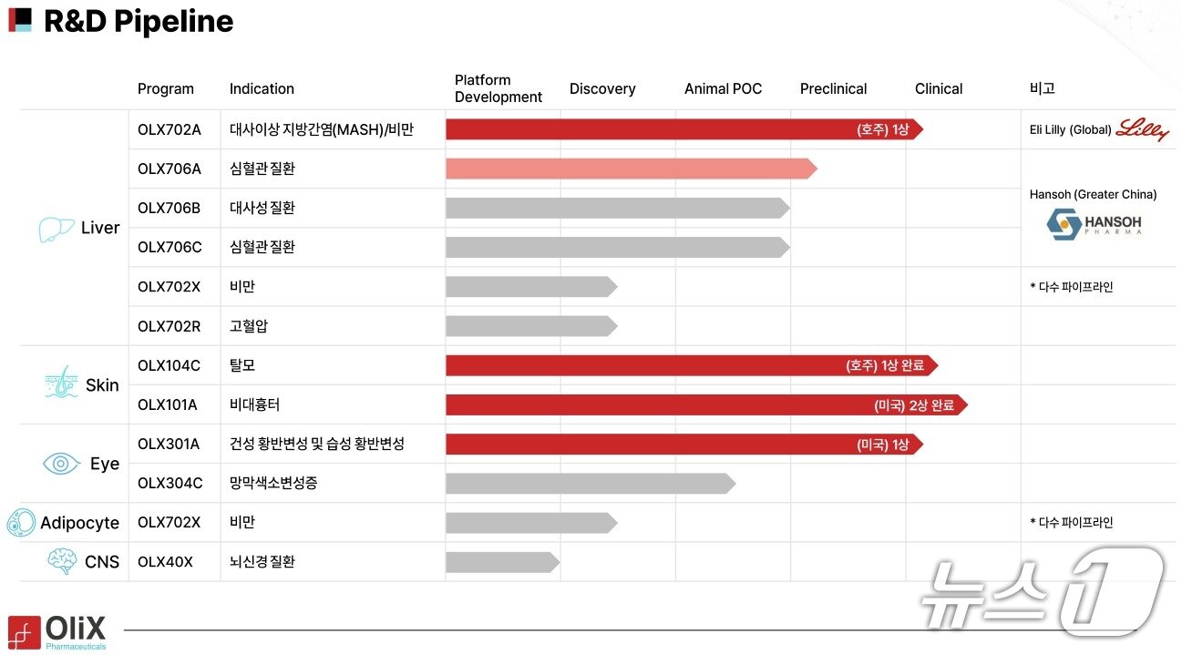The image size is (1182, 655).
Task: Click the CNS brain icon
Action: point(62,561)
